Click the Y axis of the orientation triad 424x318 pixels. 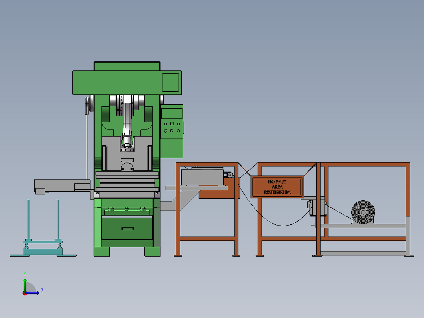click(25, 285)
